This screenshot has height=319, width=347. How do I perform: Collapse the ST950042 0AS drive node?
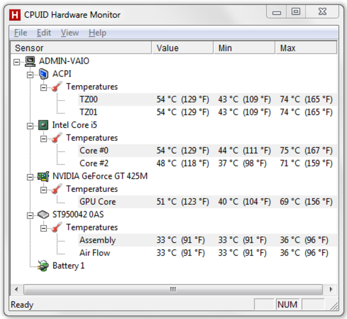click(30, 216)
